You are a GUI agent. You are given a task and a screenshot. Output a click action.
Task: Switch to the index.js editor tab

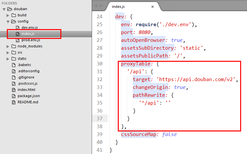(x=118, y=7)
